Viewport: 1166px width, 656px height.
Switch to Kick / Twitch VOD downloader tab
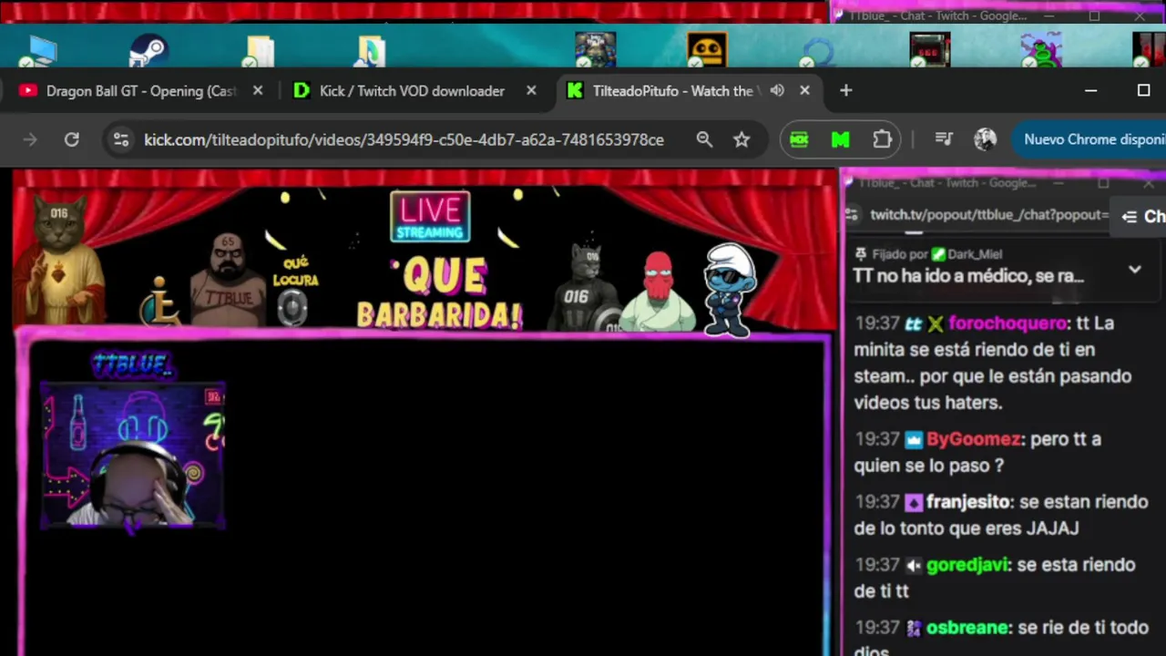click(x=412, y=90)
